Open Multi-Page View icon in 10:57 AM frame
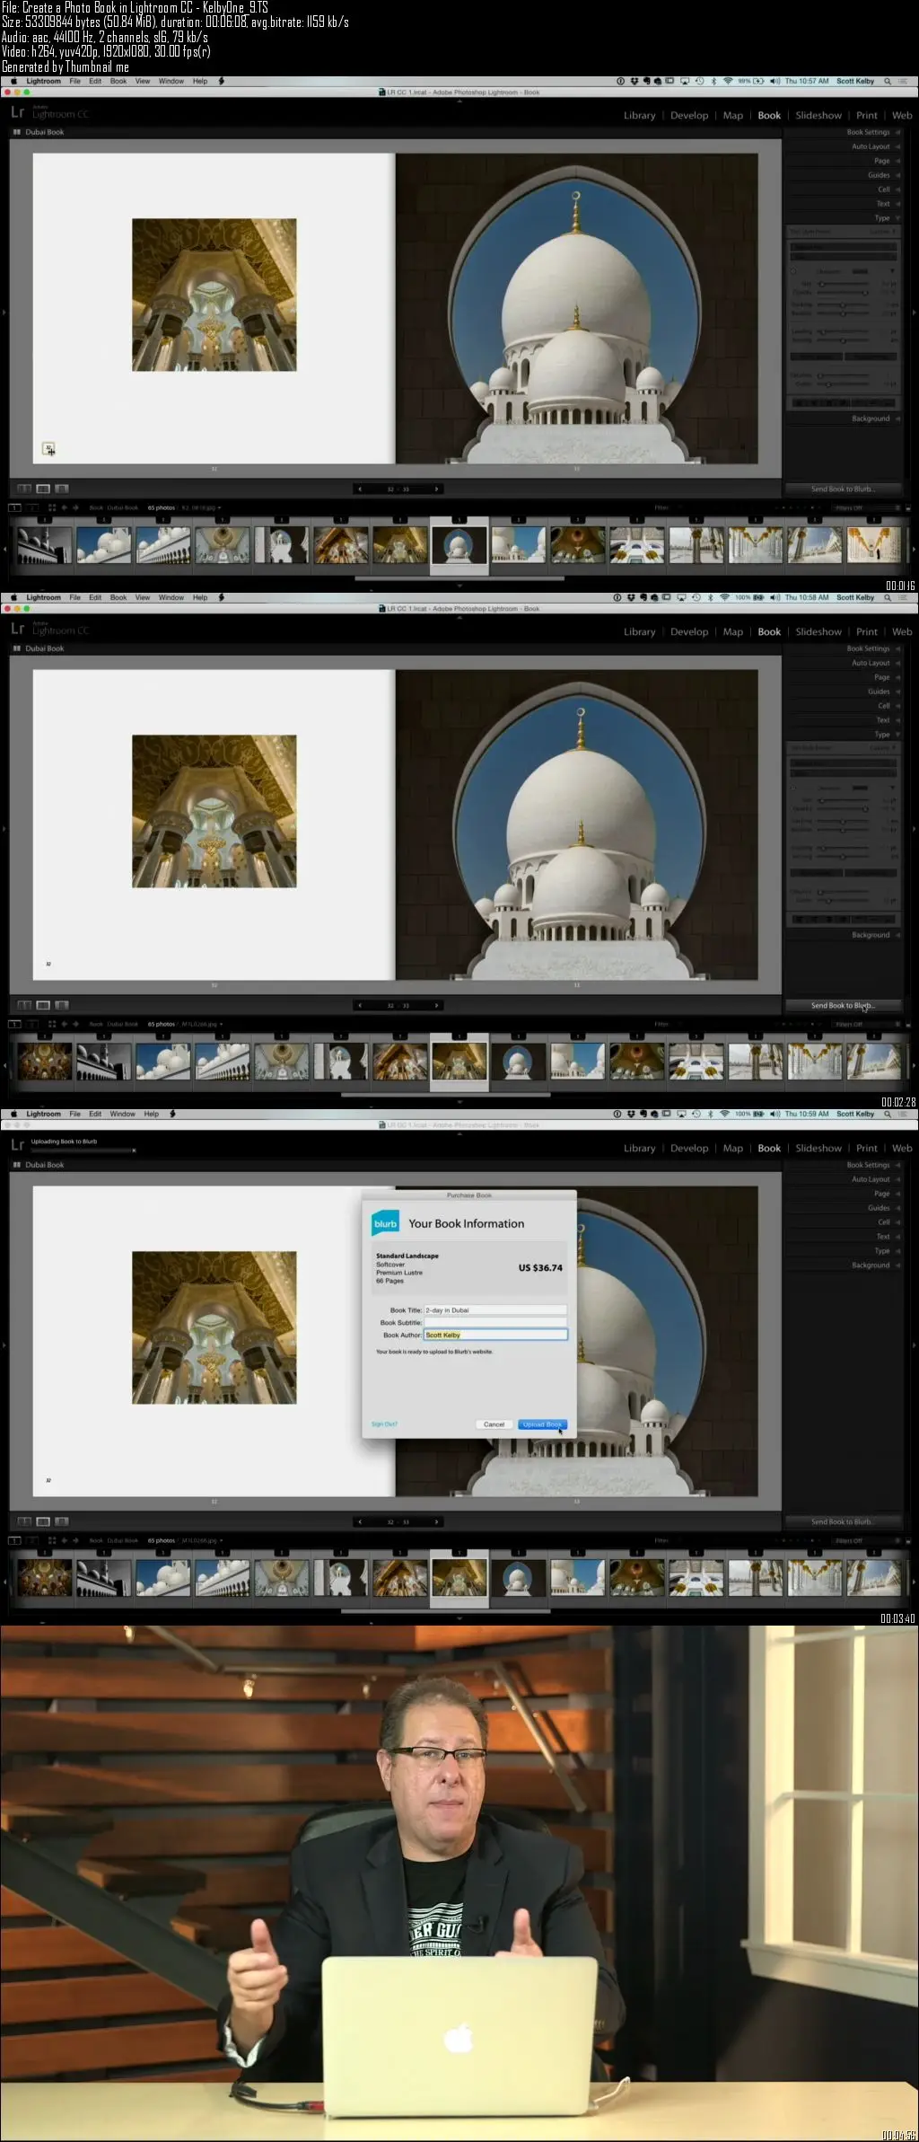 [x=24, y=489]
